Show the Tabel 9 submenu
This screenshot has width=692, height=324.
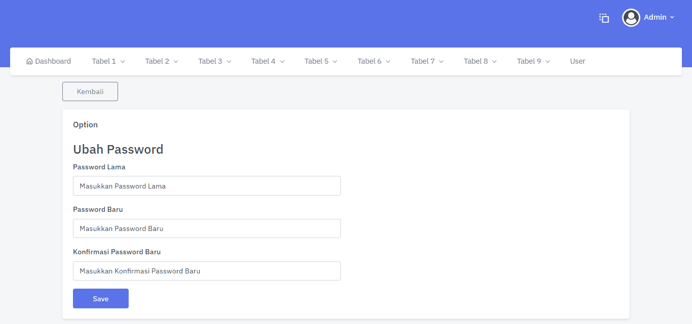[x=534, y=61]
